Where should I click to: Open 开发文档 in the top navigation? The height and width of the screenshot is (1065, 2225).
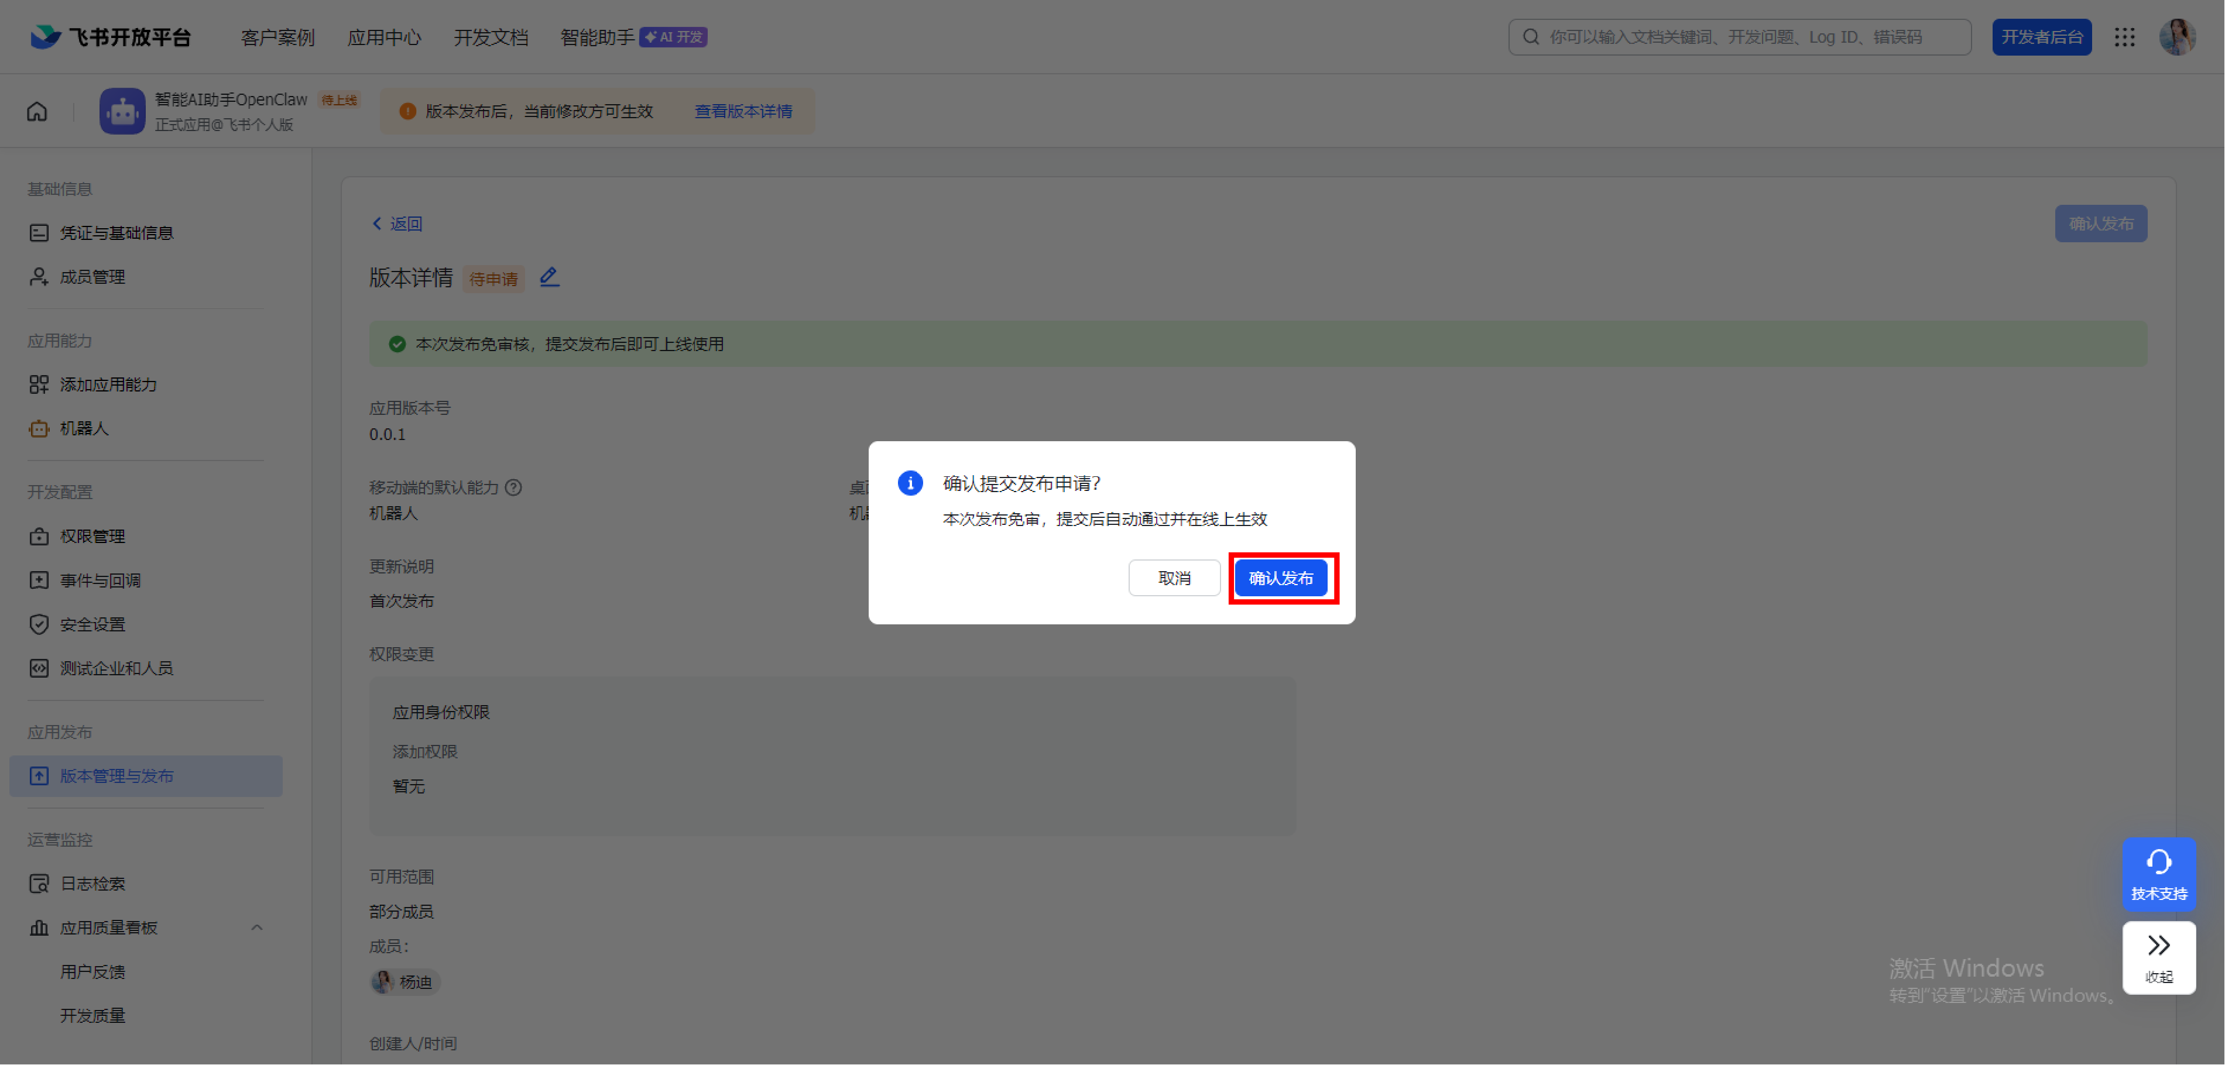491,37
